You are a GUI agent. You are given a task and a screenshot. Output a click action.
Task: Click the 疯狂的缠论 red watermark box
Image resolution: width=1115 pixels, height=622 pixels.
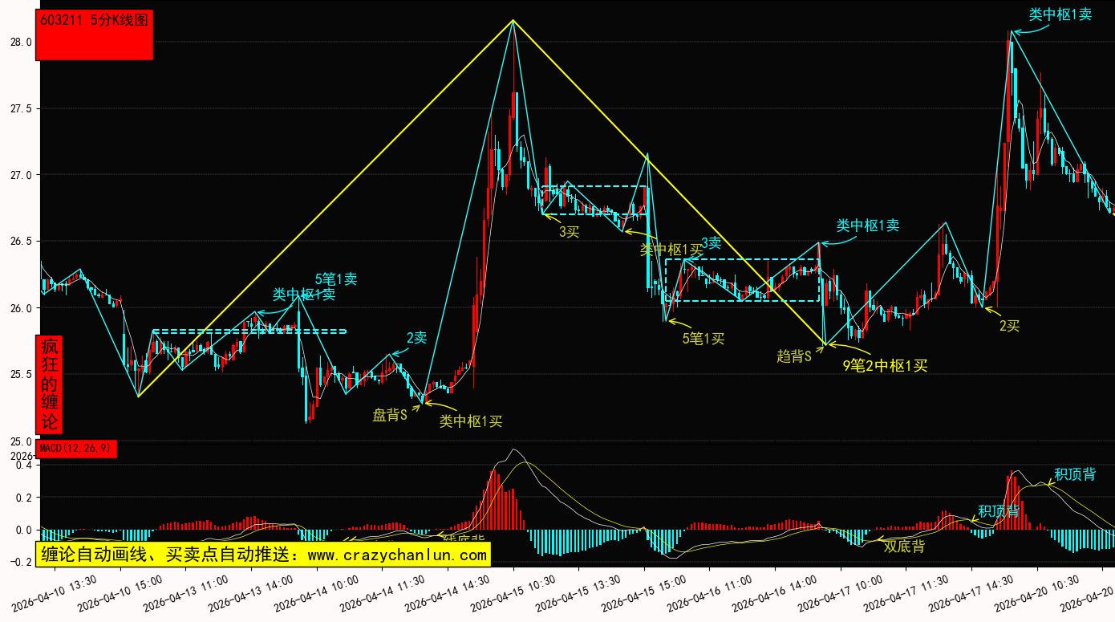coord(50,384)
